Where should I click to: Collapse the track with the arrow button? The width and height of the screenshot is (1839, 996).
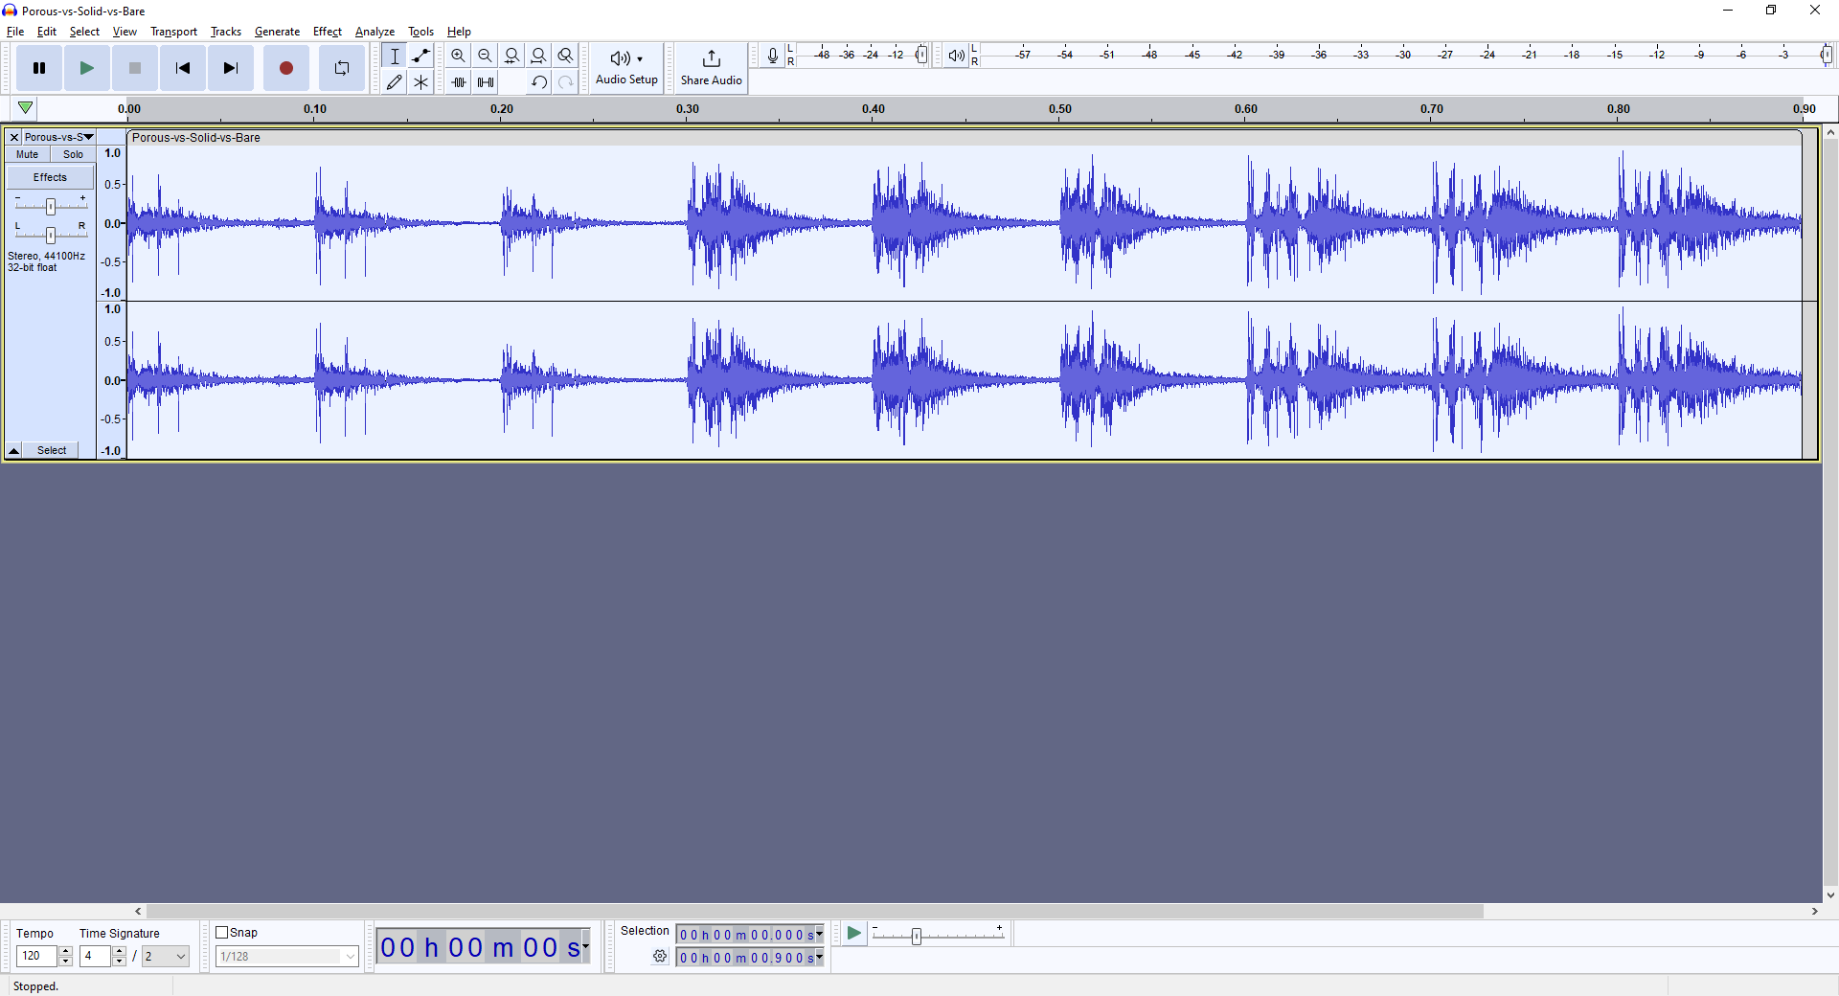14,450
